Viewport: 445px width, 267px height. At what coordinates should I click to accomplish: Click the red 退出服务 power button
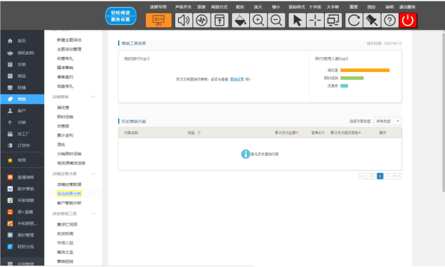tap(408, 20)
